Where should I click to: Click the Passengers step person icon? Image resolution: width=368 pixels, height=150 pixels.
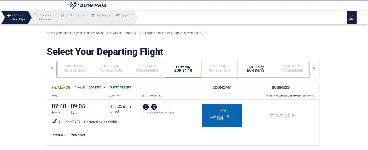tap(36, 15)
